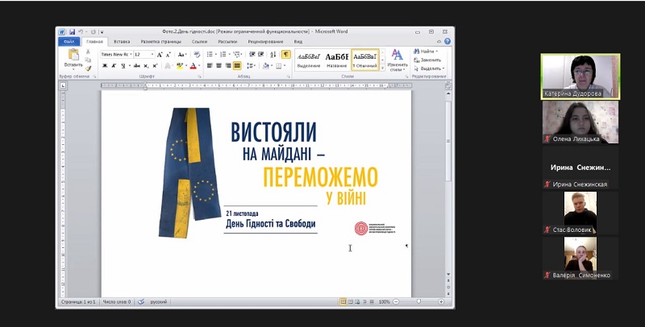The image size is (645, 327).
Task: Click the Format Painter brush icon
Action: point(88,68)
